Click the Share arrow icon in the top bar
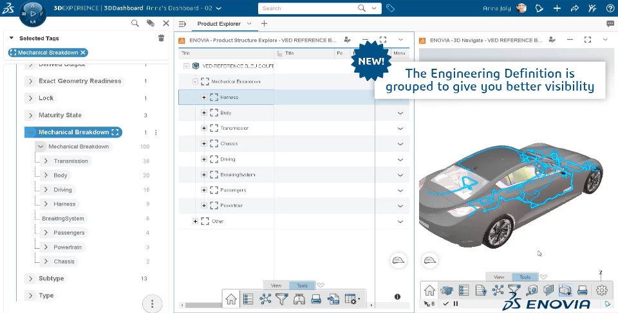The image size is (618, 313). click(575, 8)
